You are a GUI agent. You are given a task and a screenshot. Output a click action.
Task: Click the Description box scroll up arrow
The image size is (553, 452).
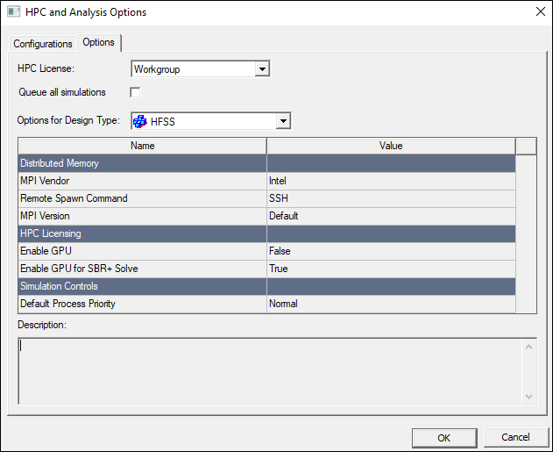click(528, 347)
